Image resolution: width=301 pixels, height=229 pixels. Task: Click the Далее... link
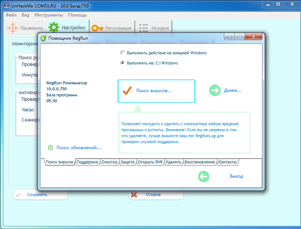tap(232, 90)
